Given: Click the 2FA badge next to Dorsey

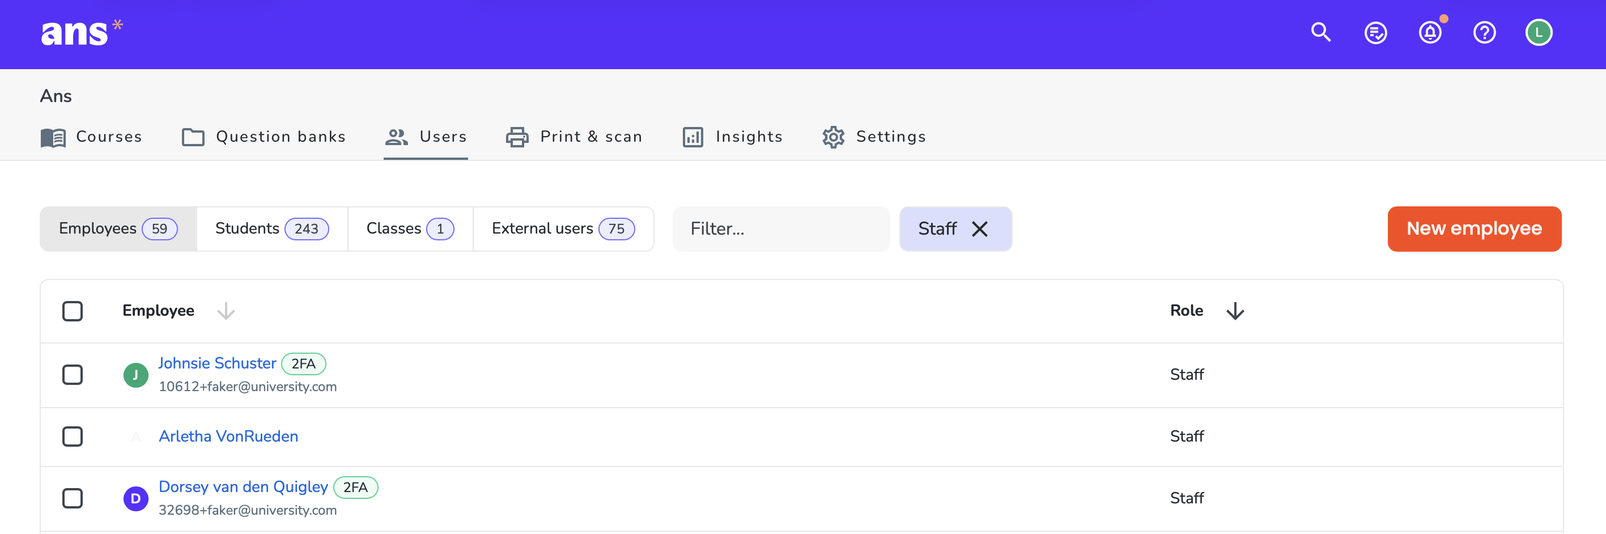Looking at the screenshot, I should click(355, 487).
